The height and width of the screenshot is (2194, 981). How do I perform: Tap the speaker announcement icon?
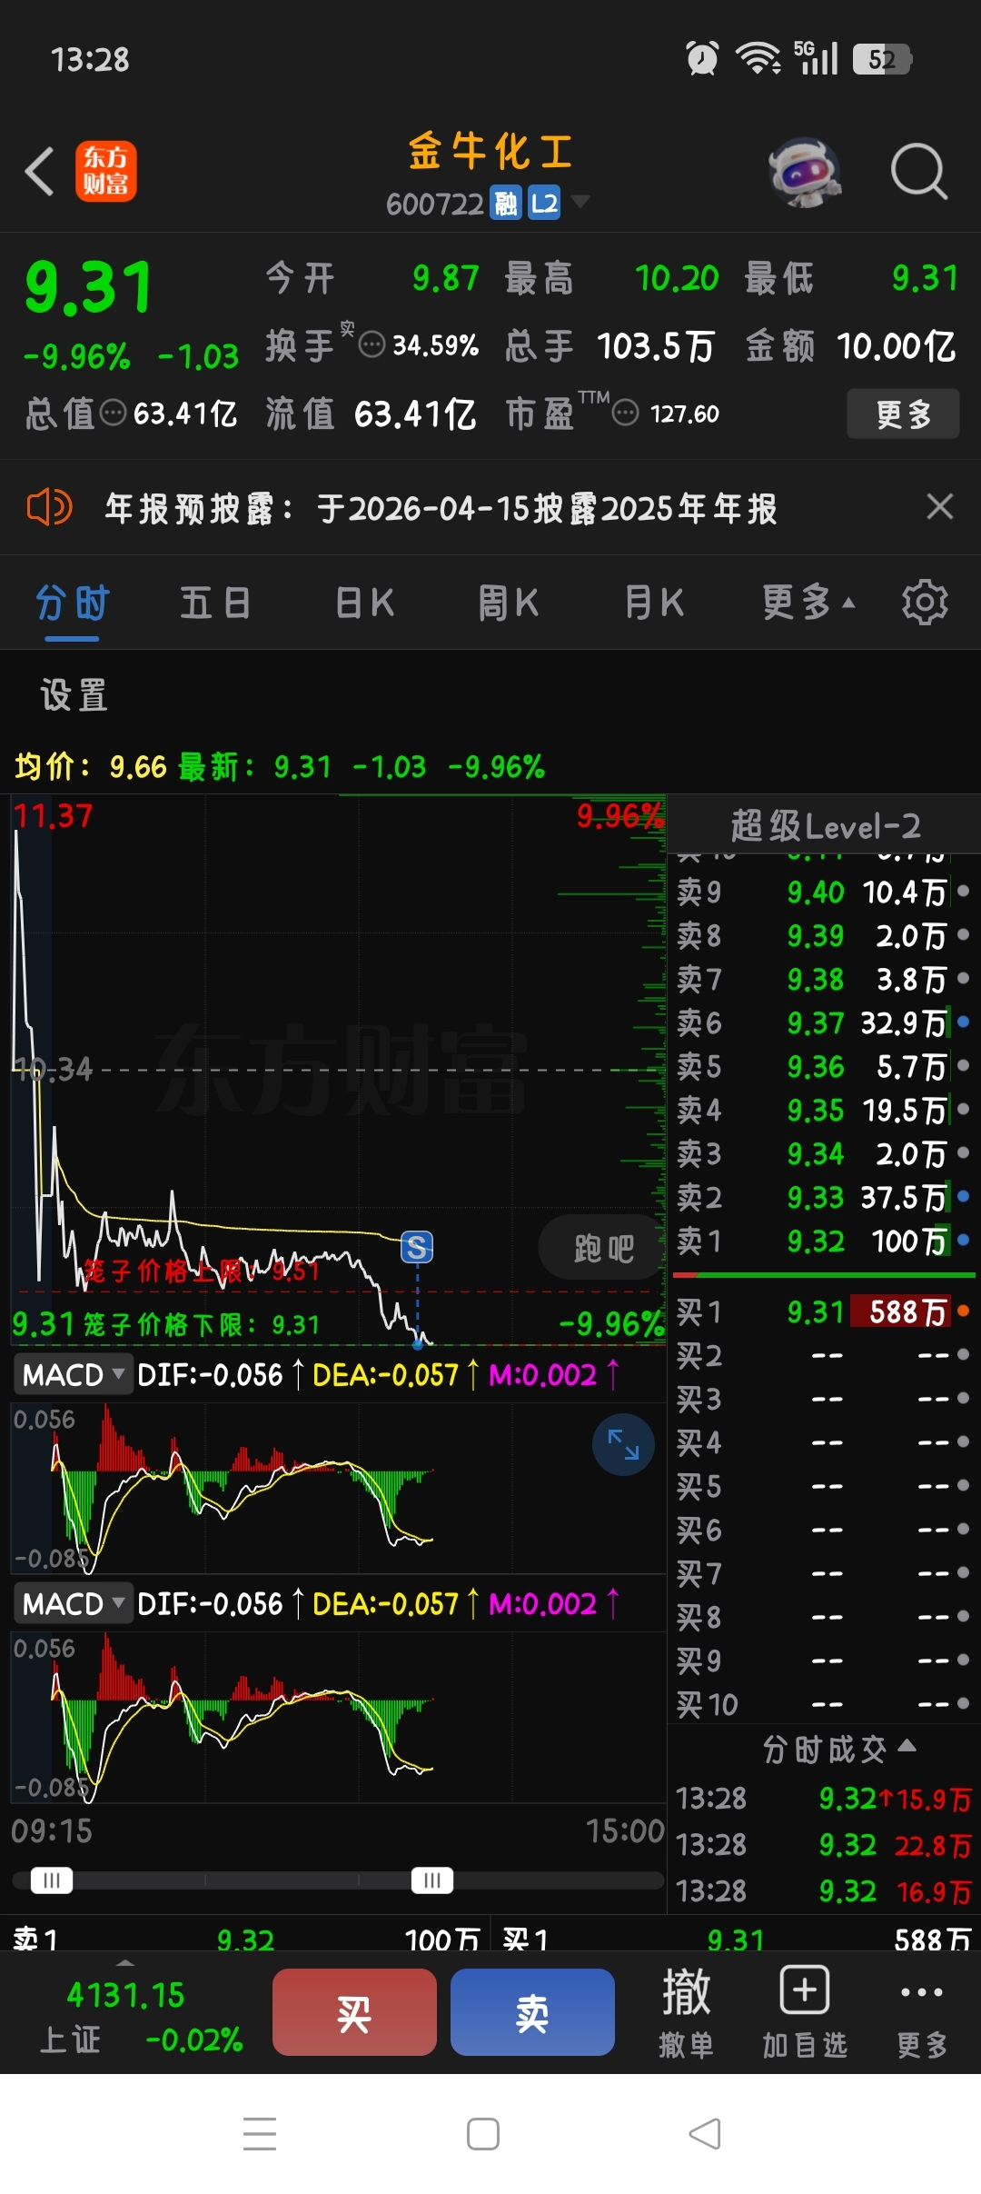(x=49, y=507)
